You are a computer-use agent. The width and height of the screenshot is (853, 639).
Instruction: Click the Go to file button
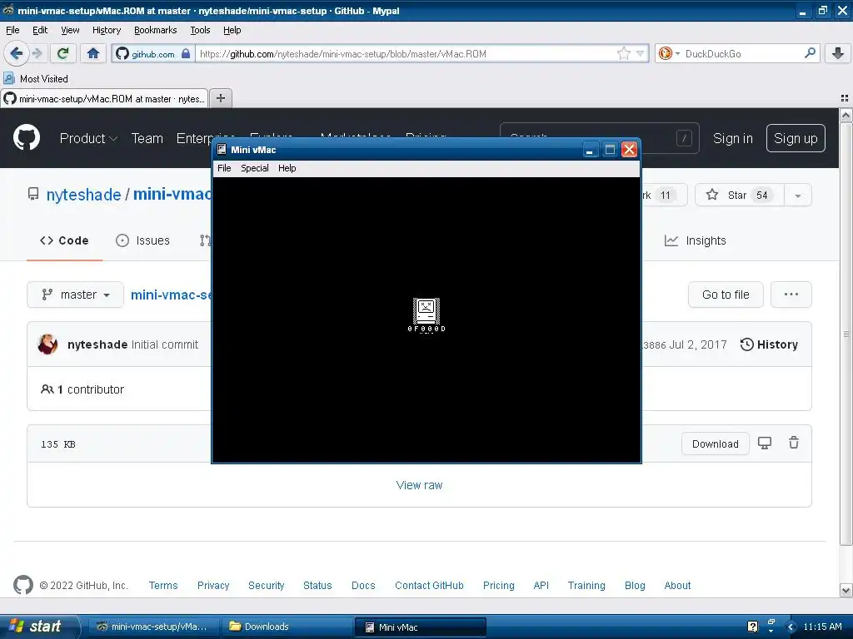pos(726,295)
